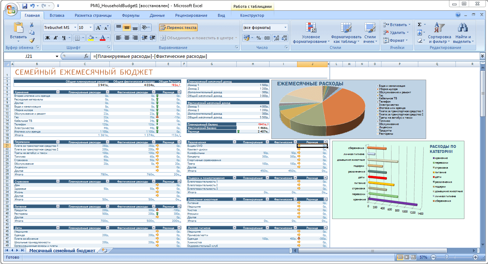Select the Format Painter brush icon
488x264 pixels.
pos(32,40)
